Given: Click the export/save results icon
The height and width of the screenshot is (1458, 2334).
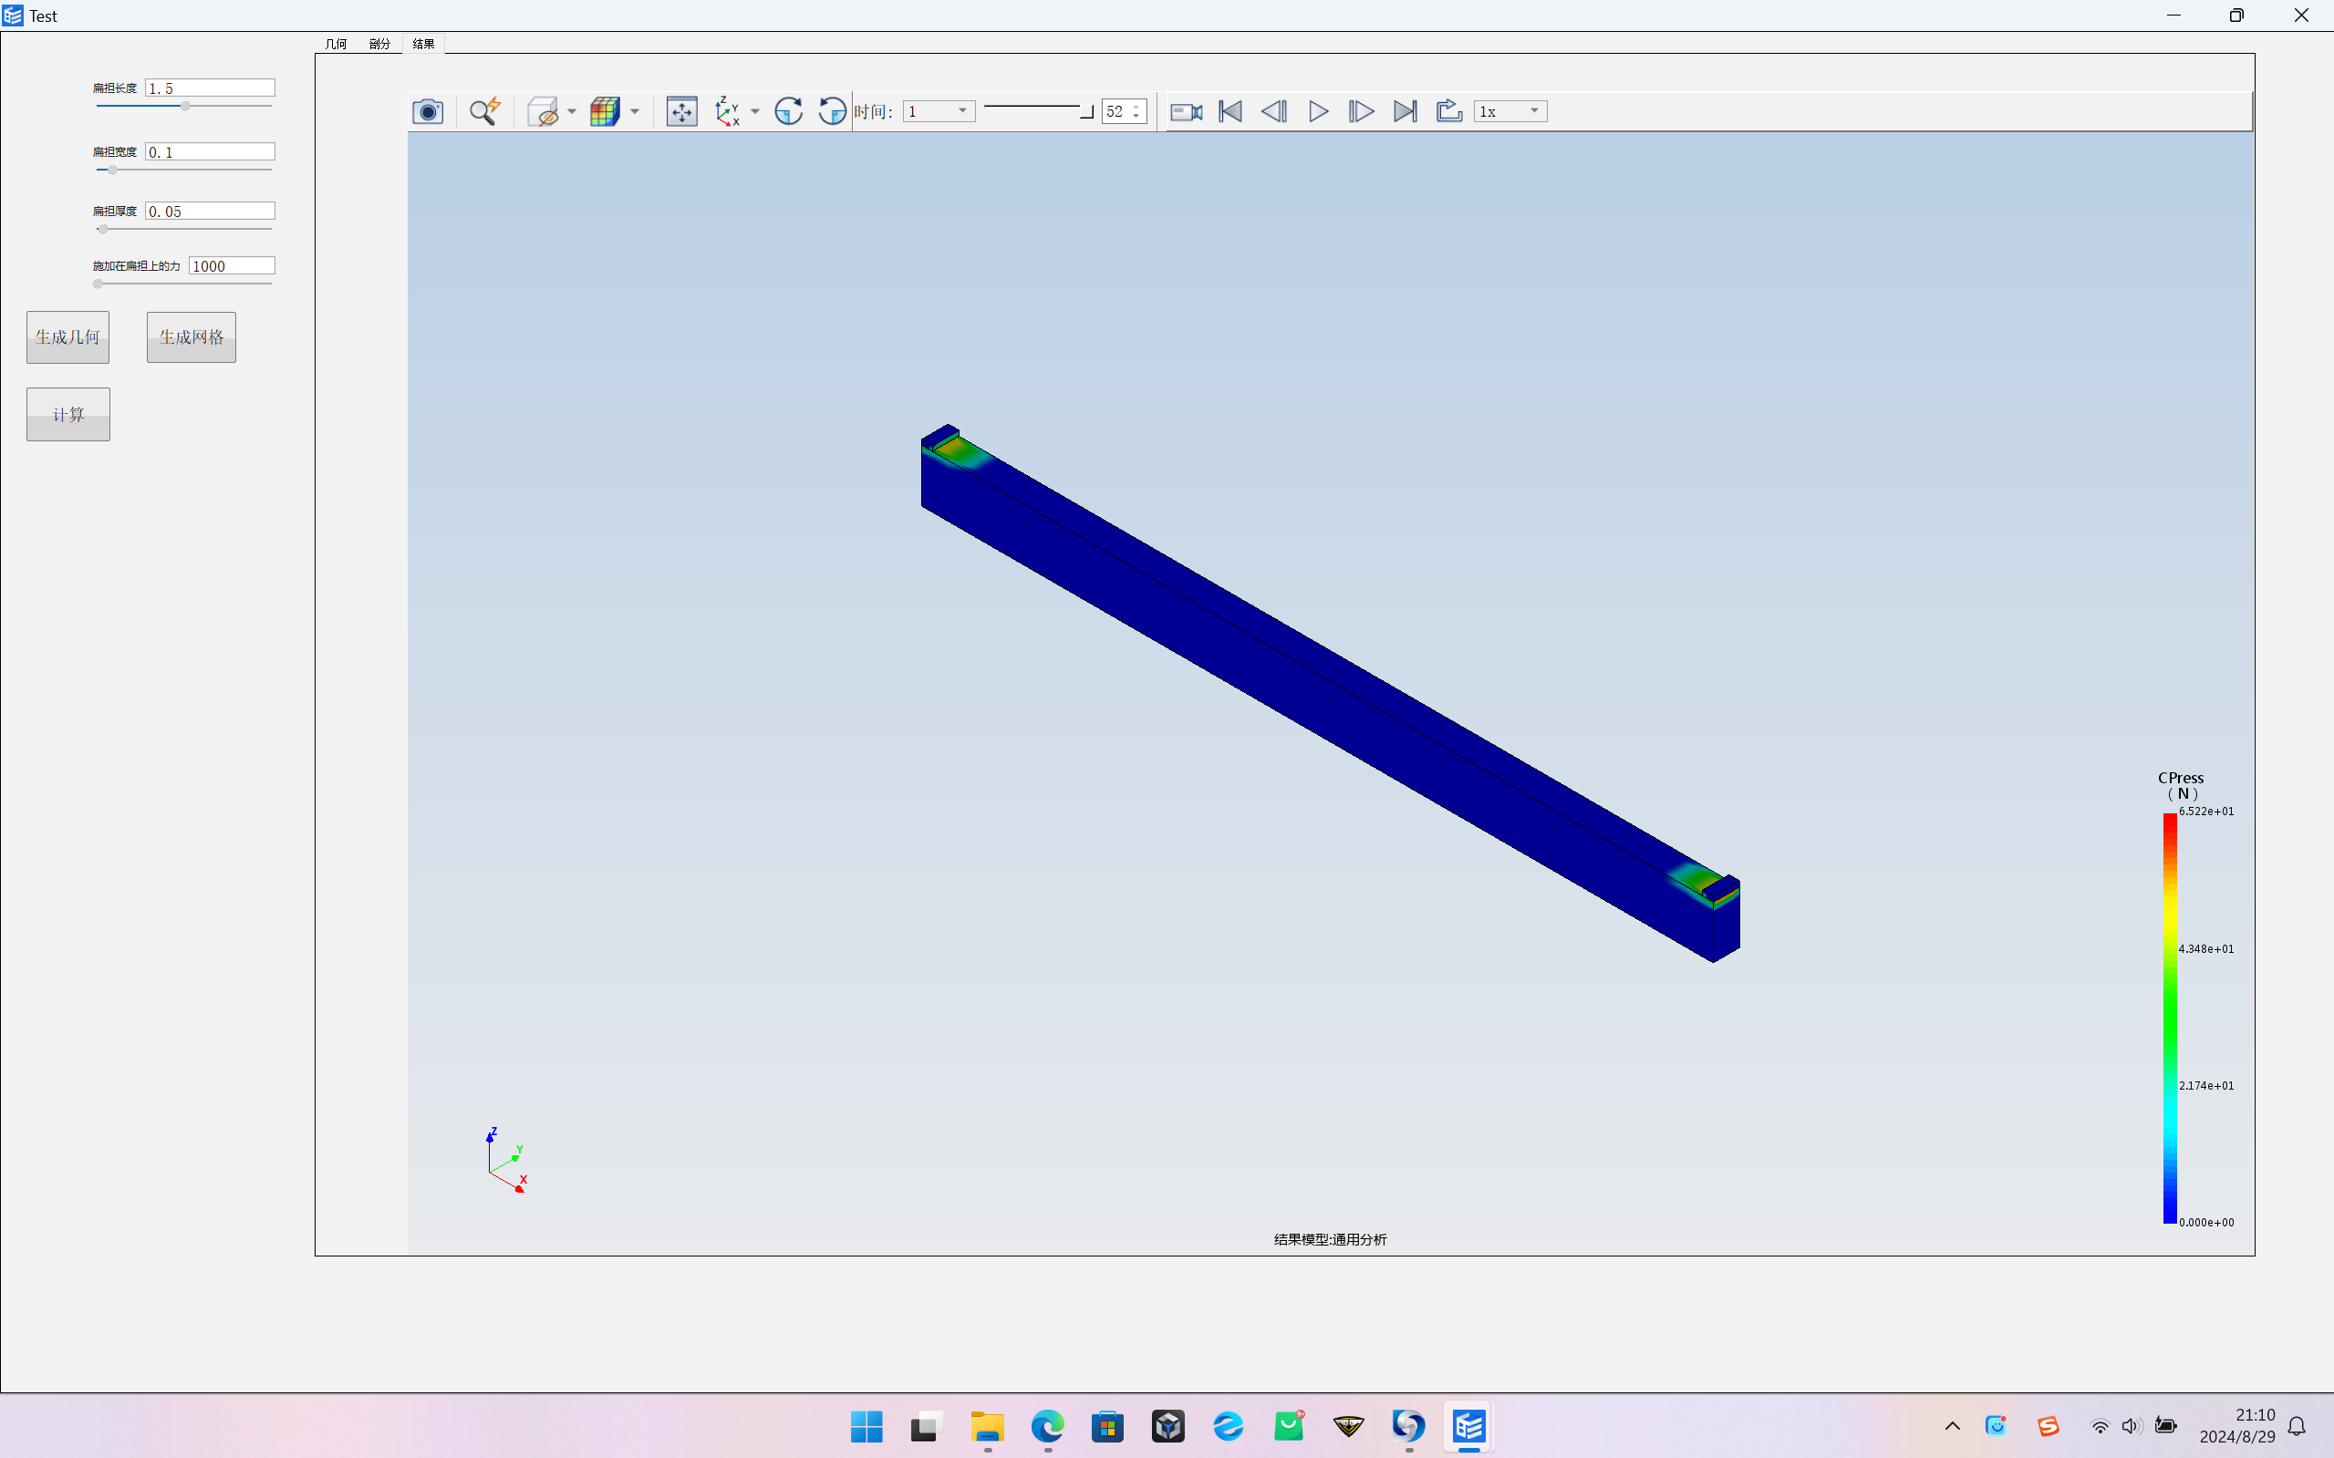Looking at the screenshot, I should coord(1448,111).
